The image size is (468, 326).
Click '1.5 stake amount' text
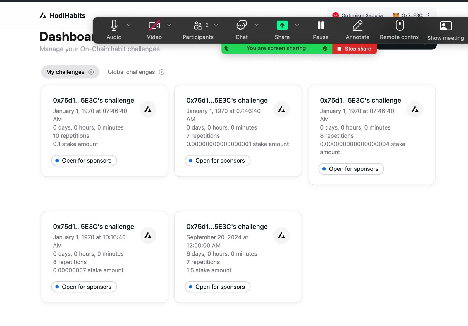tap(209, 270)
